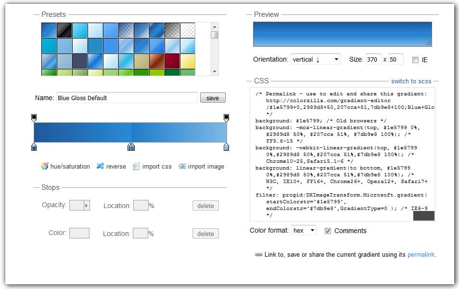
Task: Uncheck the Comments checkbox
Action: (328, 231)
